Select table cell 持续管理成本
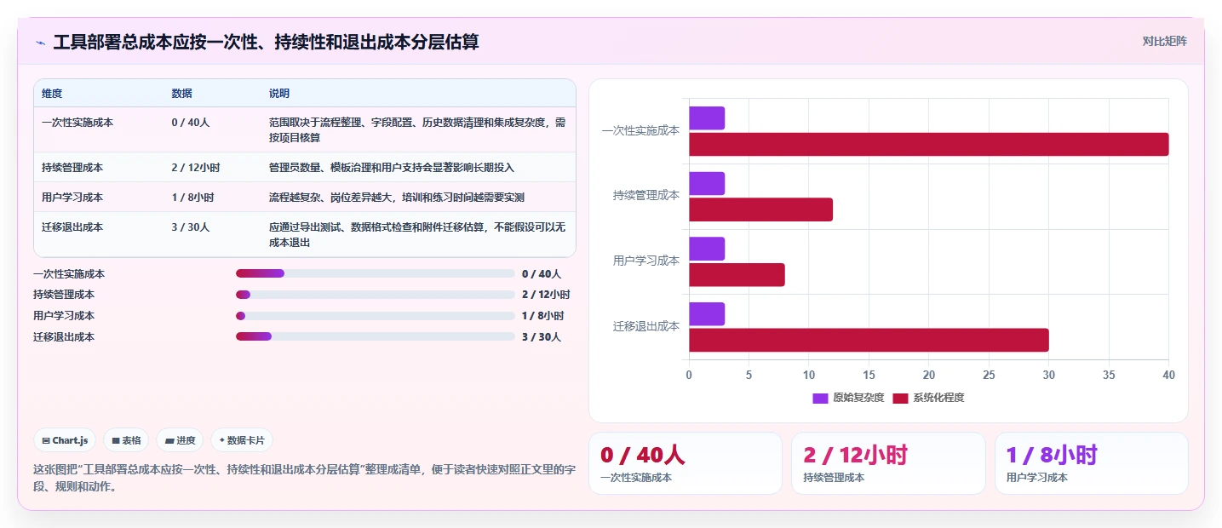 click(x=72, y=168)
